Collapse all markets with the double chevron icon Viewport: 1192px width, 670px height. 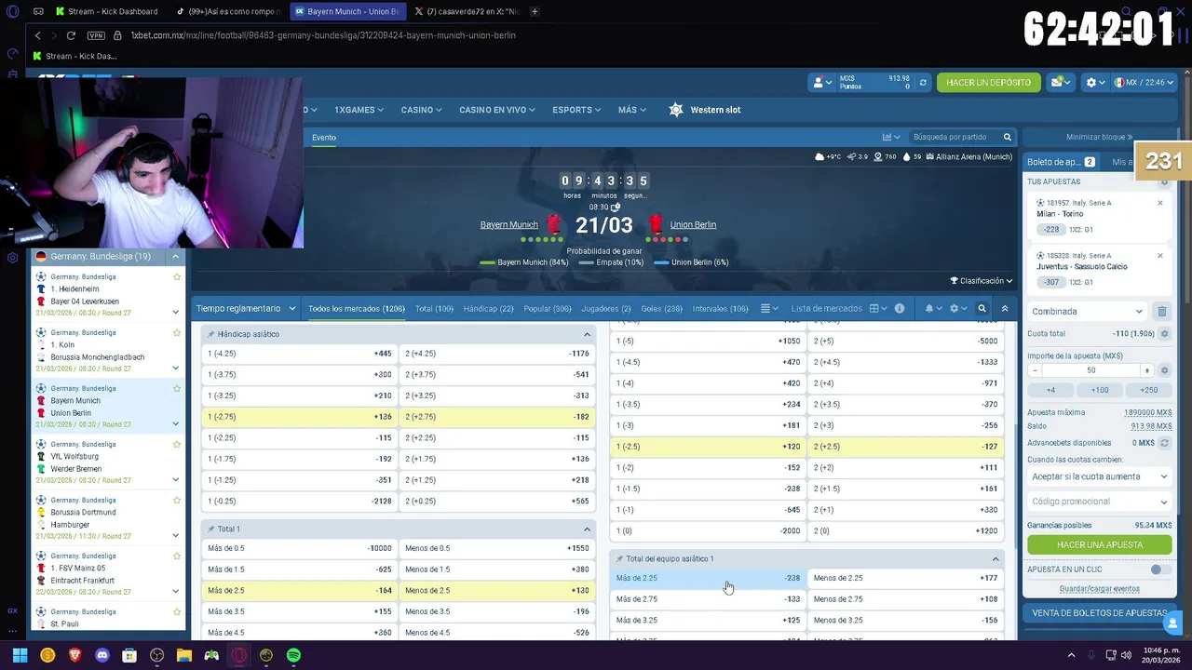(1004, 308)
